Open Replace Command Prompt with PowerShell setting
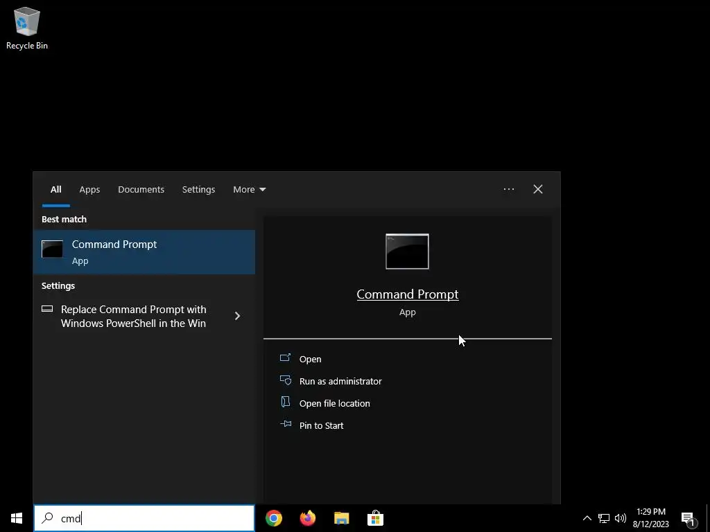This screenshot has width=710, height=532. 134,316
